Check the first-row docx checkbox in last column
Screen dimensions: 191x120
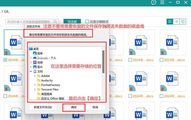(x=161, y=60)
